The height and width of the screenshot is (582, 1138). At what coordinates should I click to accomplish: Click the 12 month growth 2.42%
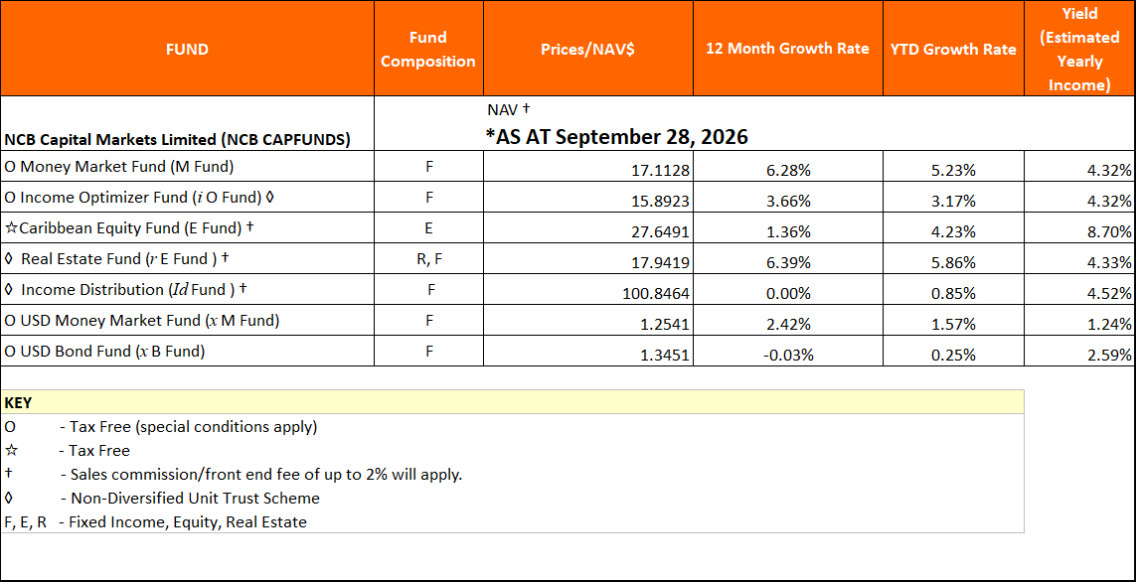pos(788,325)
